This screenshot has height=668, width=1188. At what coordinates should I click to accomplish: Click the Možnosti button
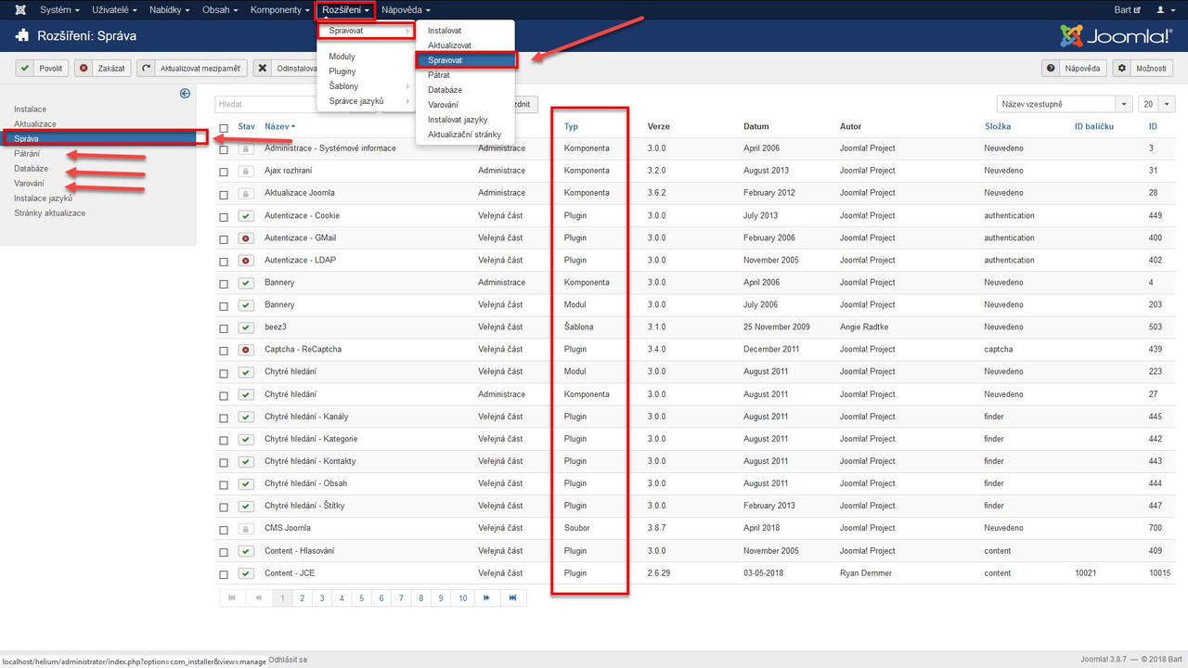tap(1143, 68)
